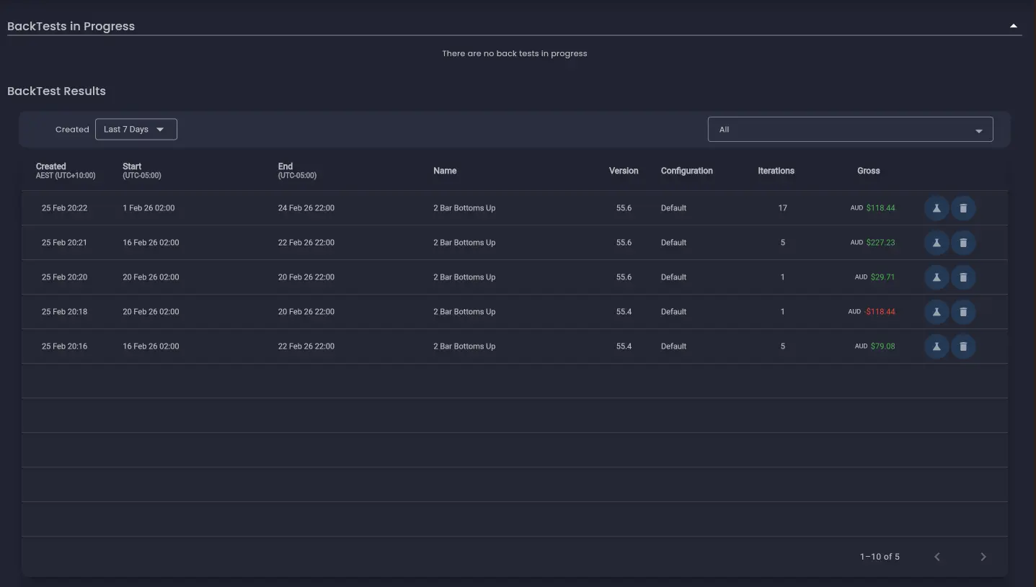Select the flask icon on the $29.71 result
Viewport: 1036px width, 587px height.
936,277
